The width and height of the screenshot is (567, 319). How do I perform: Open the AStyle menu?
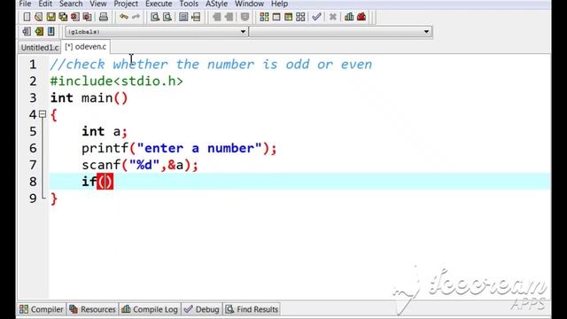pyautogui.click(x=216, y=4)
